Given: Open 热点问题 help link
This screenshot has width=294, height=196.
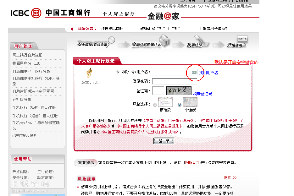Looking at the screenshot, I should pos(21,171).
